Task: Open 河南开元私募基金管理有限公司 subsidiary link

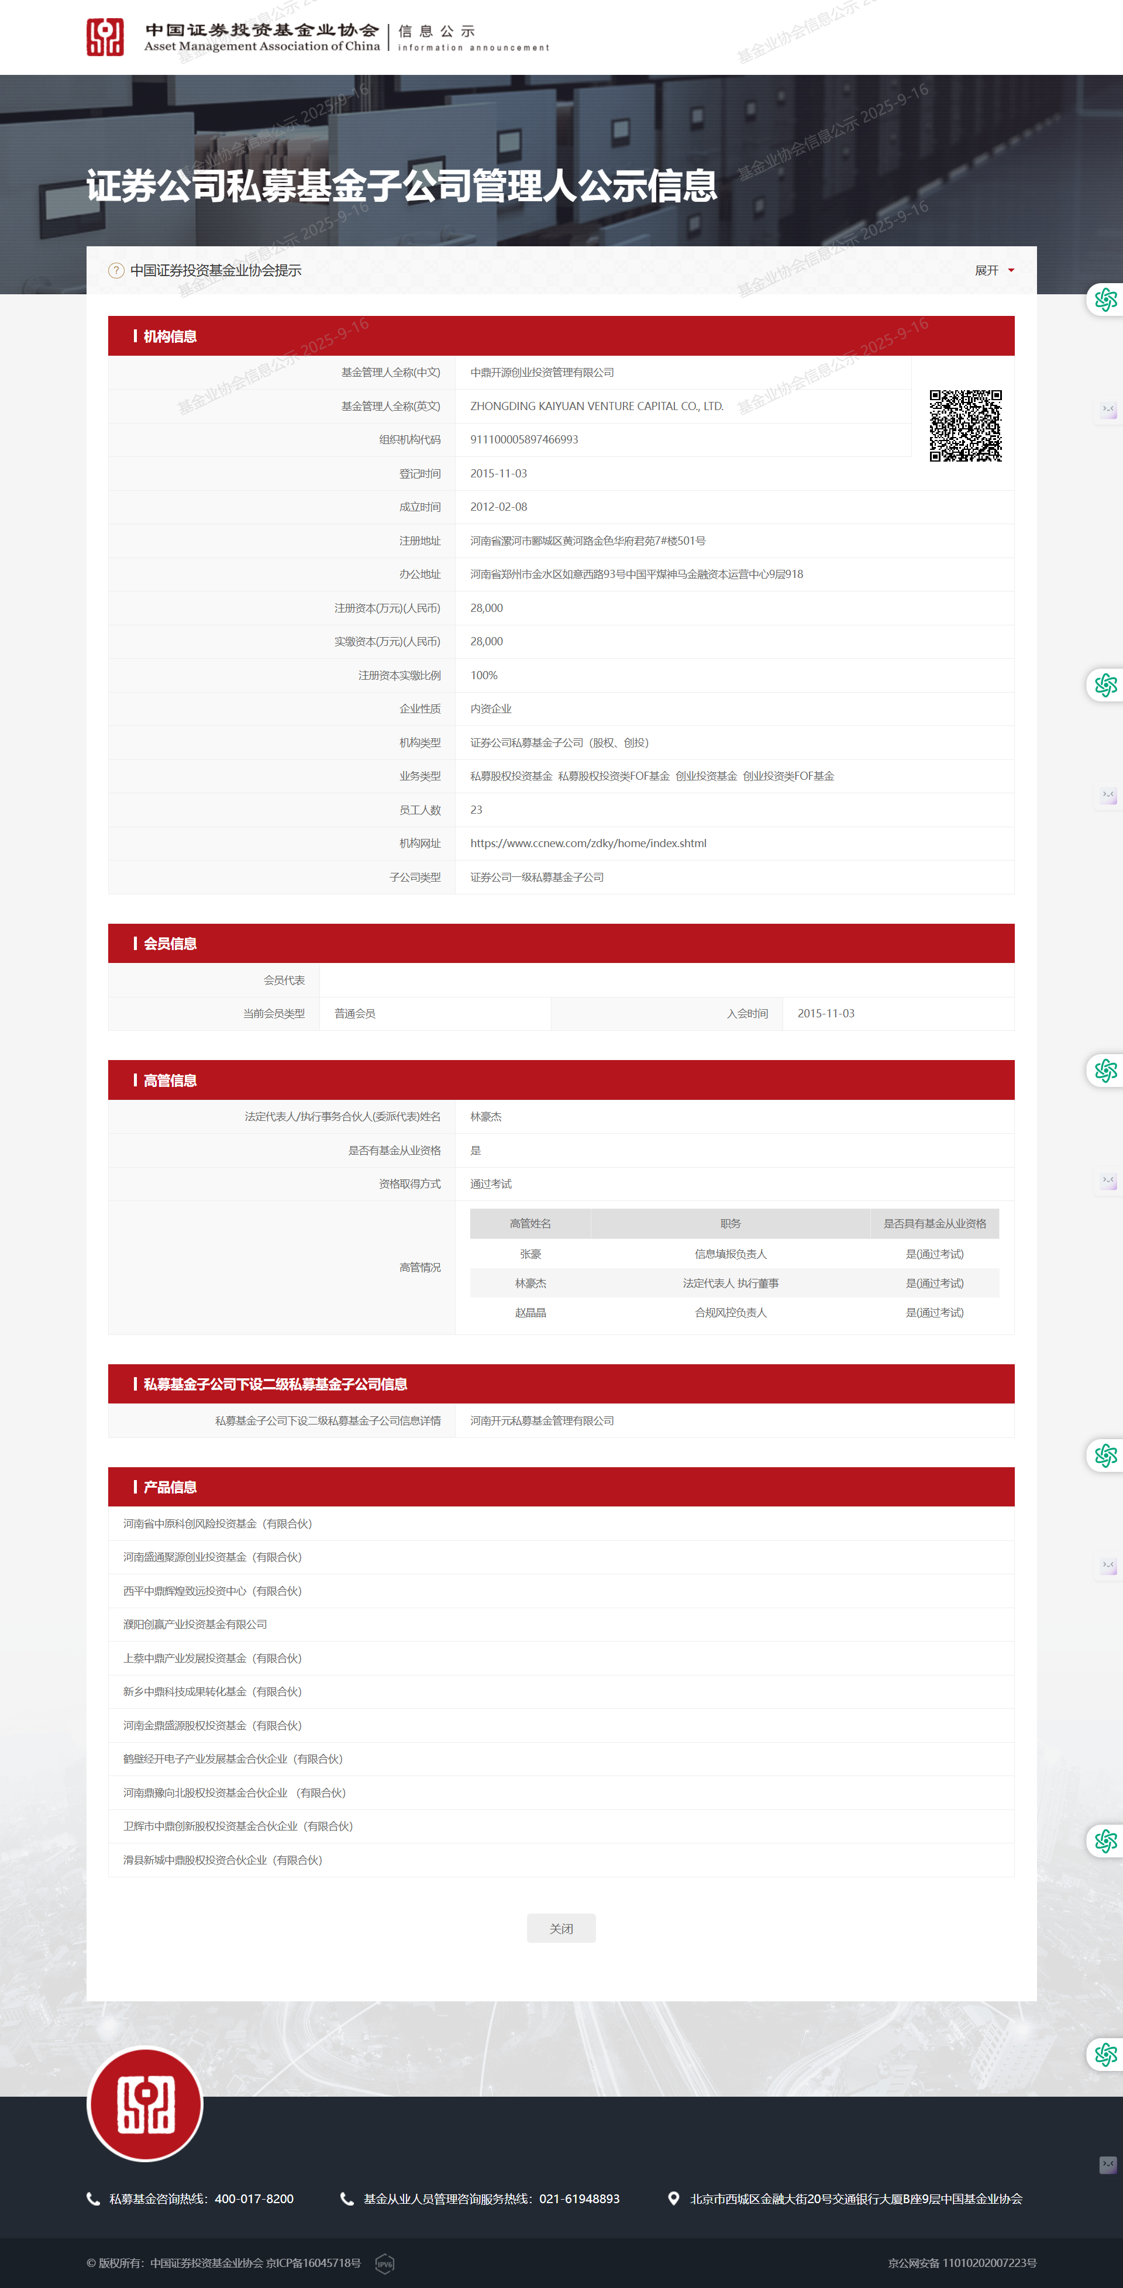Action: 542,1420
